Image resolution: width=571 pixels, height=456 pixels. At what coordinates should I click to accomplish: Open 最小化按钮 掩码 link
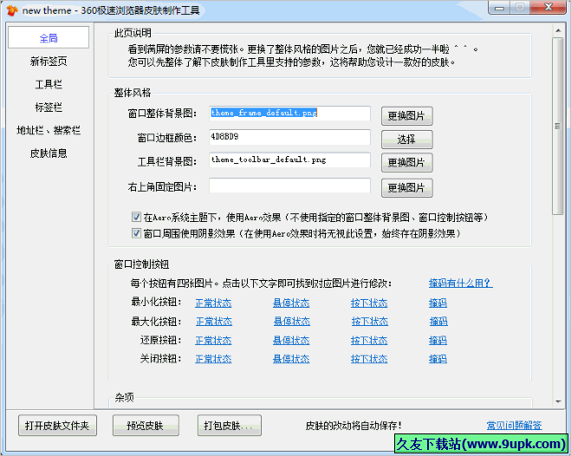click(x=438, y=303)
